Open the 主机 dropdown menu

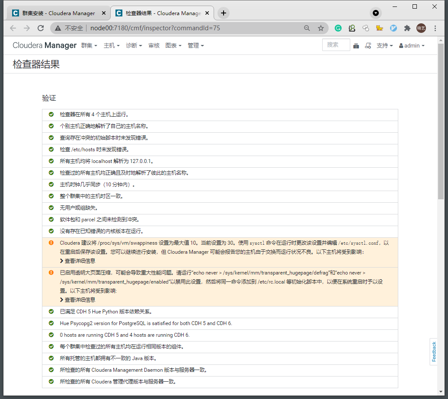click(x=112, y=45)
